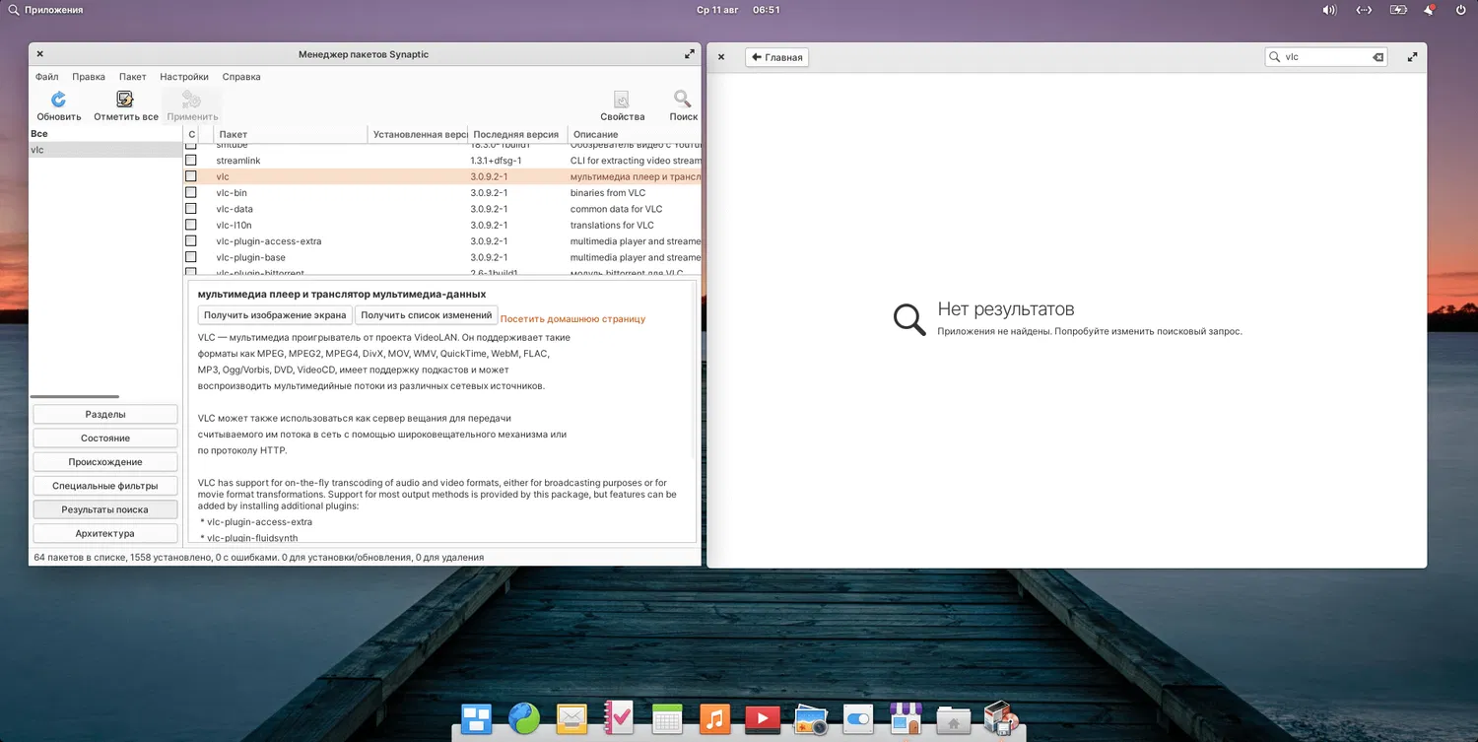The image size is (1478, 742).
Task: Show notifications via the bell icon
Action: pyautogui.click(x=1429, y=10)
